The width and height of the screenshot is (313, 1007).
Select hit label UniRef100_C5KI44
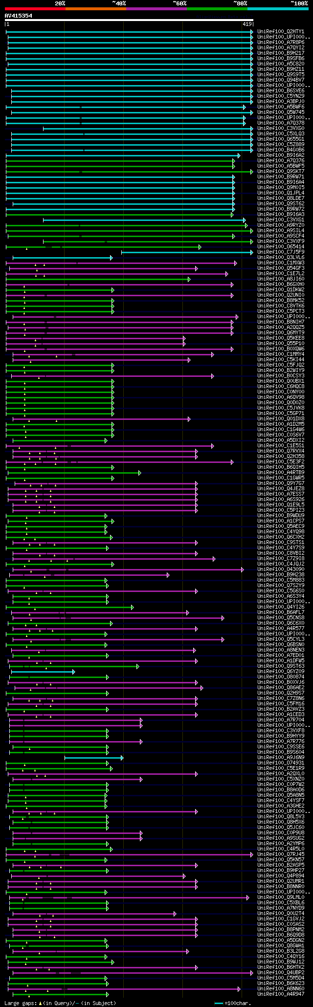[281, 359]
